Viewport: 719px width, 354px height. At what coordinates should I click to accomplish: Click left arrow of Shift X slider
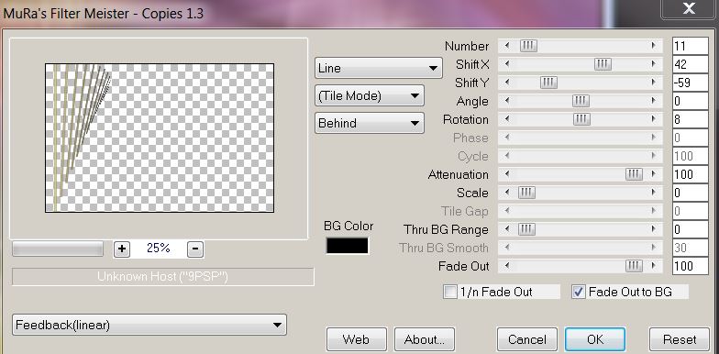coord(507,64)
